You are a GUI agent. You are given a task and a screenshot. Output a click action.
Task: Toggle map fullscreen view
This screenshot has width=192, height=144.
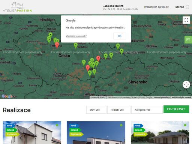[x=186, y=20]
